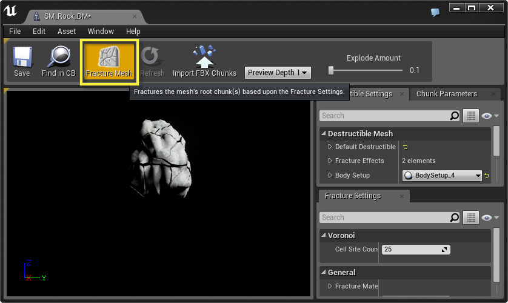
Task: Close the editor window
Action: [491, 8]
